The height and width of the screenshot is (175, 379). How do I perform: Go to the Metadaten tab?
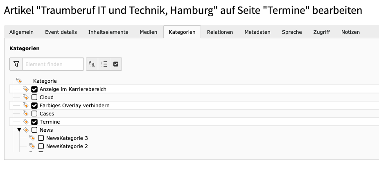tap(257, 32)
